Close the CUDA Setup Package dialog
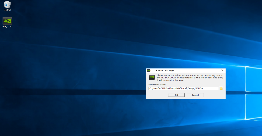 coord(222,70)
